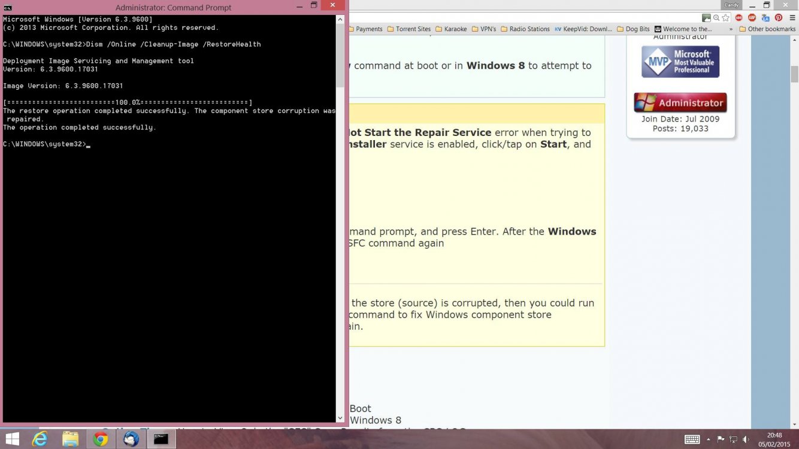Open the volume speaker tray icon
This screenshot has width=799, height=449.
[x=746, y=439]
